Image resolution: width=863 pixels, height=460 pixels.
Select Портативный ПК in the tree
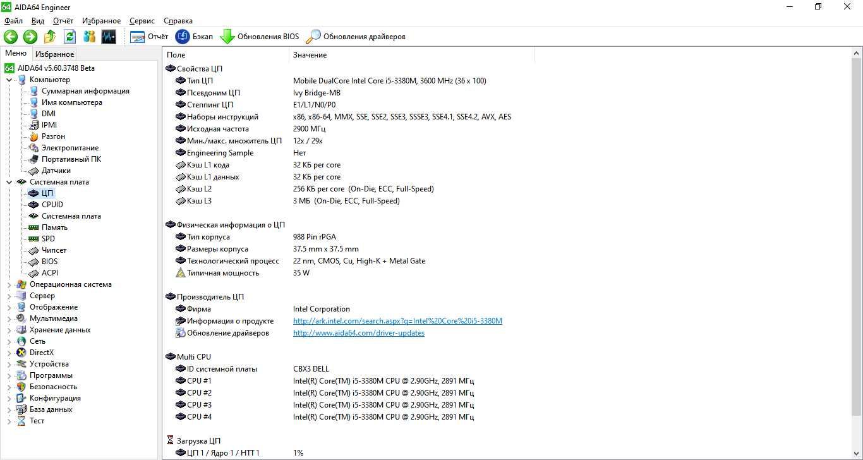pos(71,159)
